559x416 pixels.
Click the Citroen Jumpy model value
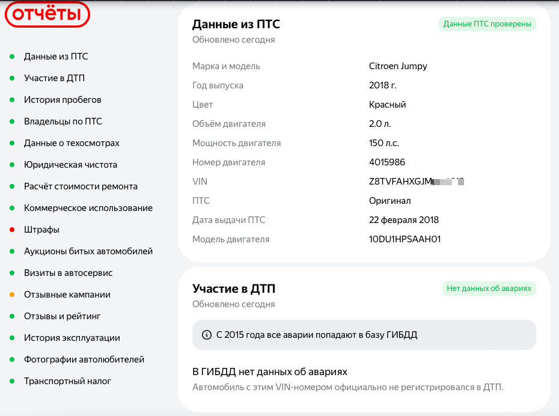398,66
